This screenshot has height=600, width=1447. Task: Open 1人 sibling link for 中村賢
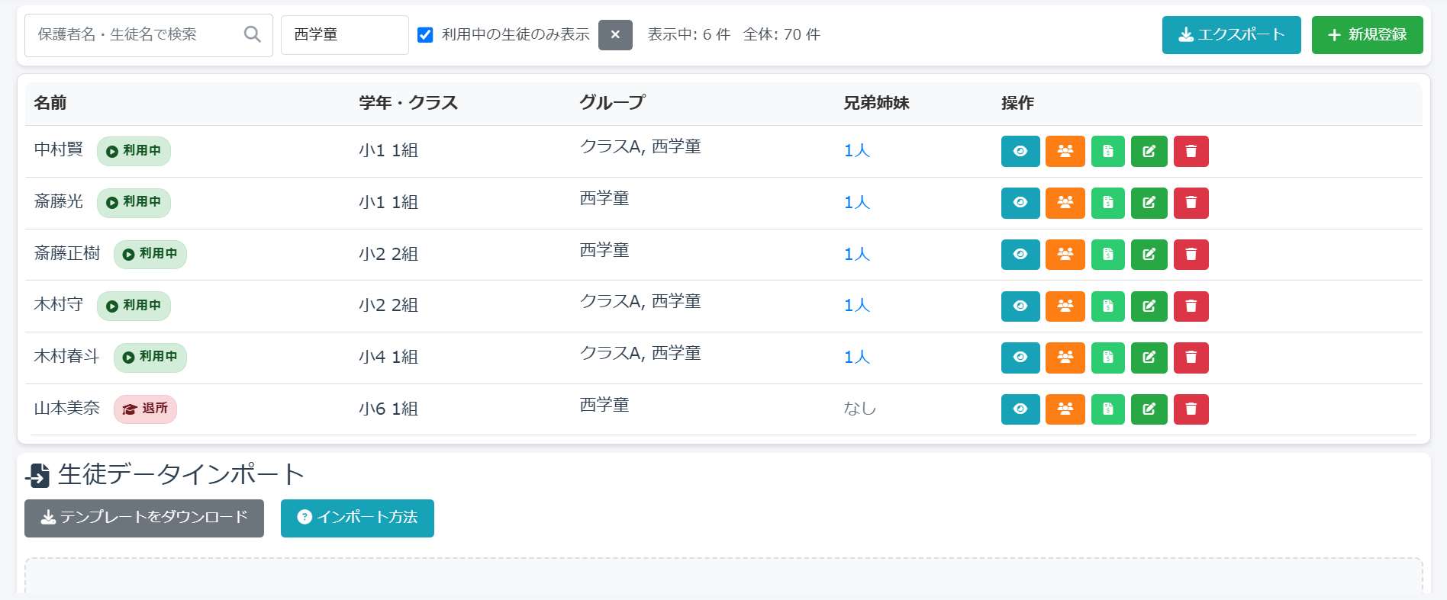pos(857,151)
